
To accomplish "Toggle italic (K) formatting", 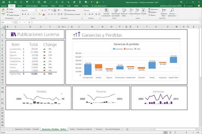I will point(25,14).
